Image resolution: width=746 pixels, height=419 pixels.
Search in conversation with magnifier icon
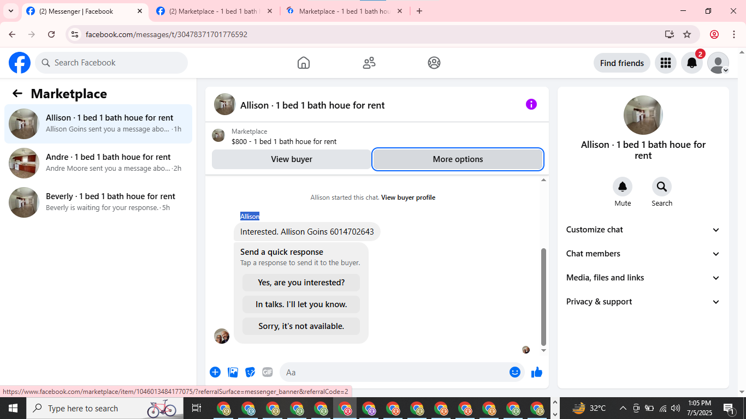click(662, 187)
